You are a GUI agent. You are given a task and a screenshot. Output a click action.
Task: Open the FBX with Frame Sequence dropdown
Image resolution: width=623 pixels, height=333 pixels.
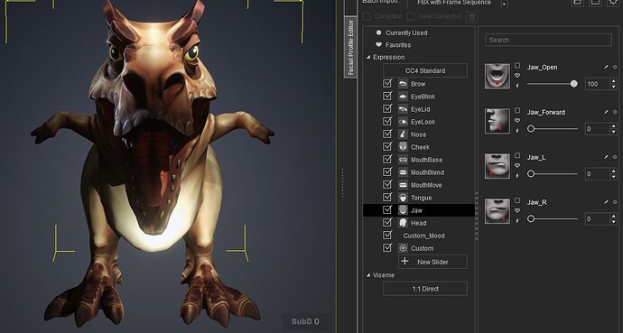[x=504, y=4]
